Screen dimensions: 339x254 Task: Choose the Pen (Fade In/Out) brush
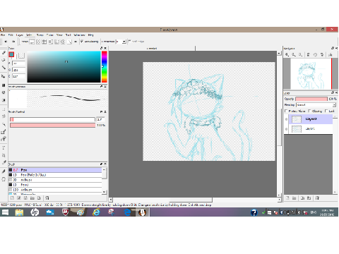click(x=55, y=175)
